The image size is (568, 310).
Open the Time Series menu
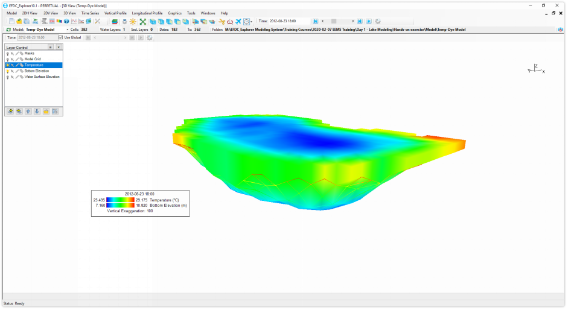pos(90,13)
